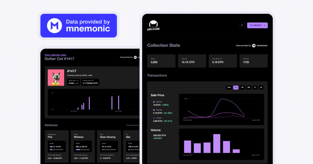Click the Attributes section heading
The height and width of the screenshot is (164, 313).
[x=51, y=125]
